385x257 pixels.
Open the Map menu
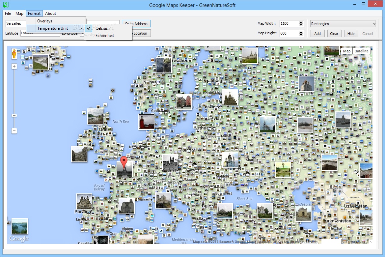19,14
